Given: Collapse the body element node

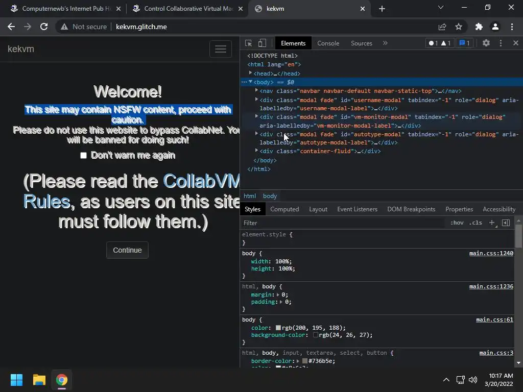Looking at the screenshot, I should point(250,82).
